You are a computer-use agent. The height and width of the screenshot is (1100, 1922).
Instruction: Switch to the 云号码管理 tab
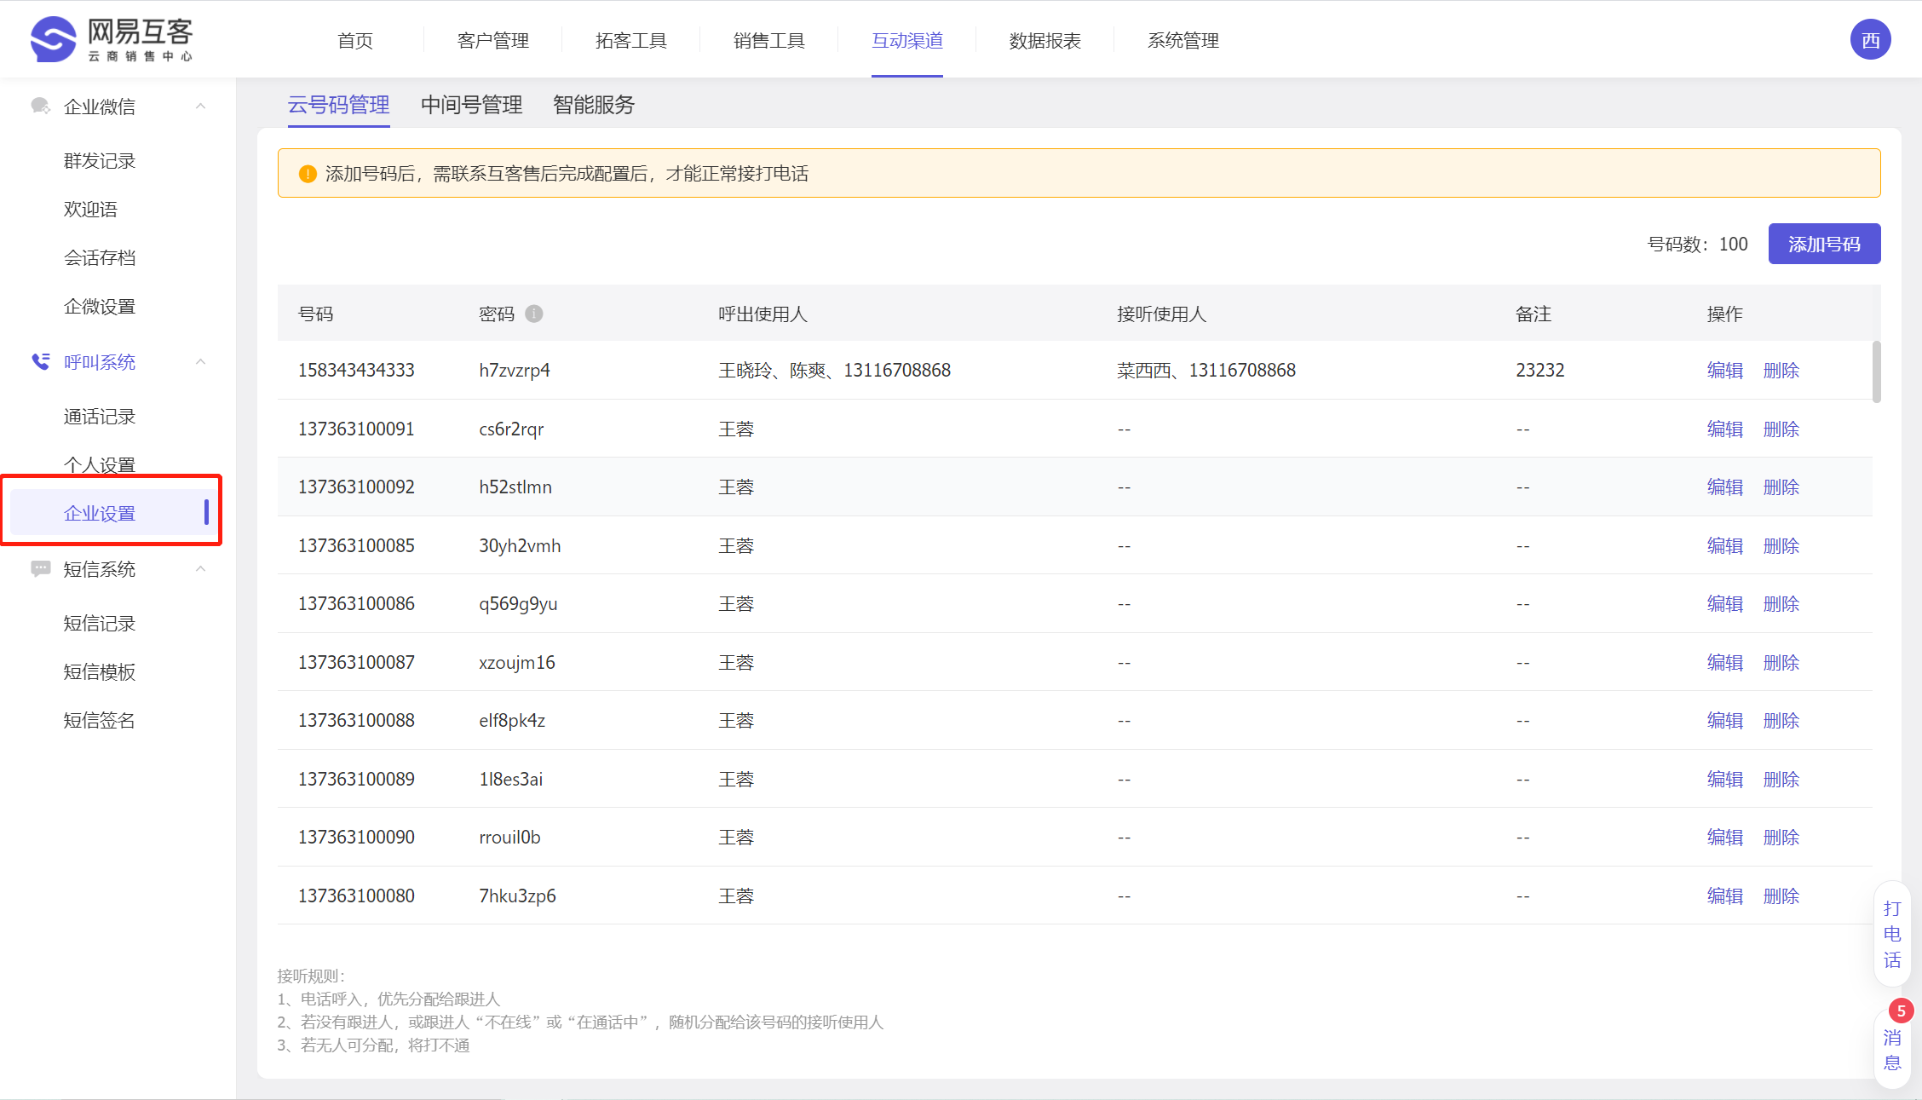pyautogui.click(x=339, y=105)
